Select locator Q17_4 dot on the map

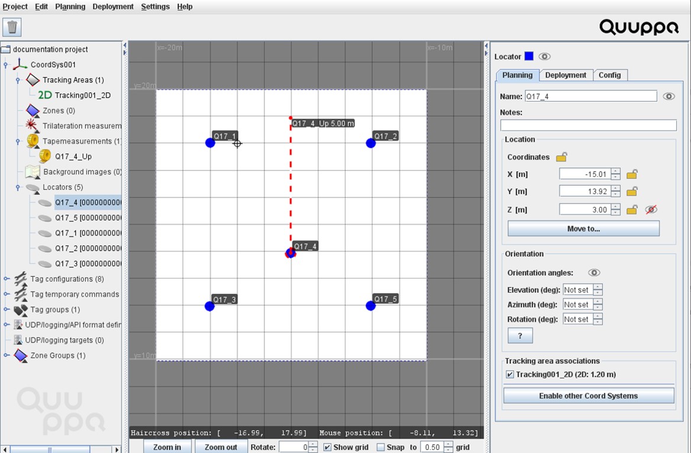click(290, 253)
